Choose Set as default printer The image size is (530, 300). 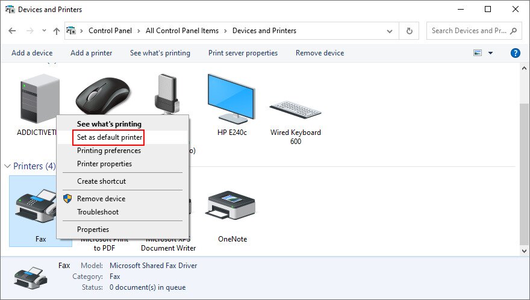(109, 137)
